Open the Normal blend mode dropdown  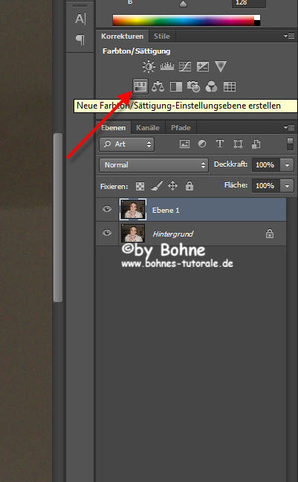(x=154, y=165)
